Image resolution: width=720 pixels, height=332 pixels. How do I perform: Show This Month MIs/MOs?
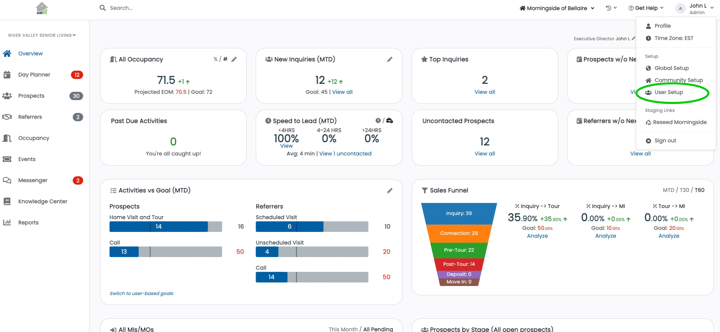coord(343,329)
